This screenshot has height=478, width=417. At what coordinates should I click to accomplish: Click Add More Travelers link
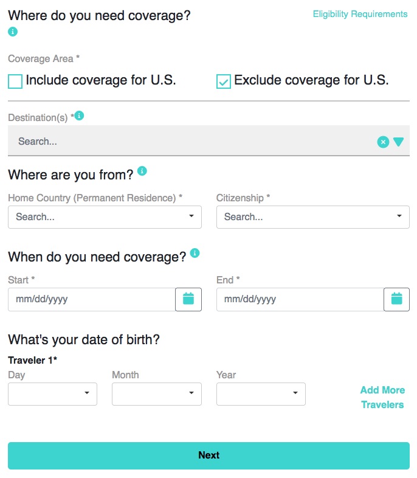click(382, 397)
